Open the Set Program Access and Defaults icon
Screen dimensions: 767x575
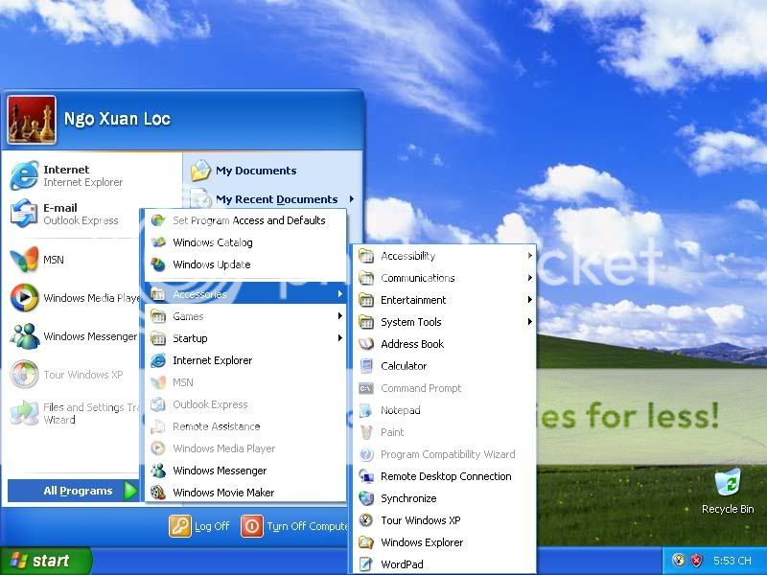(x=158, y=220)
